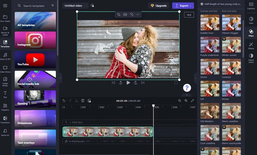Open Image library sidebar tab
This screenshot has width=257, height=155.
tap(5, 82)
